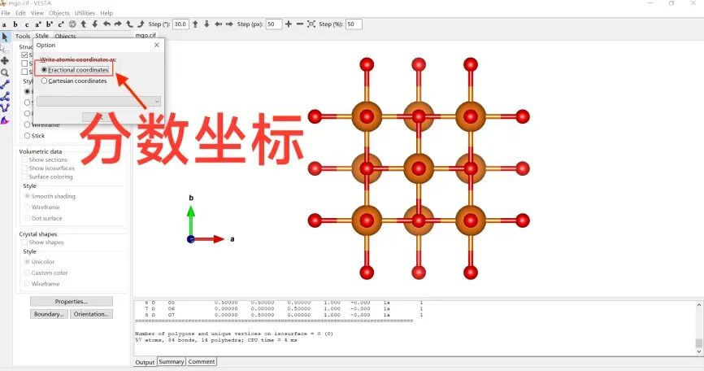Screen dimensions: 704x371
Task: Rotate structure counterclockwise
Action: tap(129, 24)
